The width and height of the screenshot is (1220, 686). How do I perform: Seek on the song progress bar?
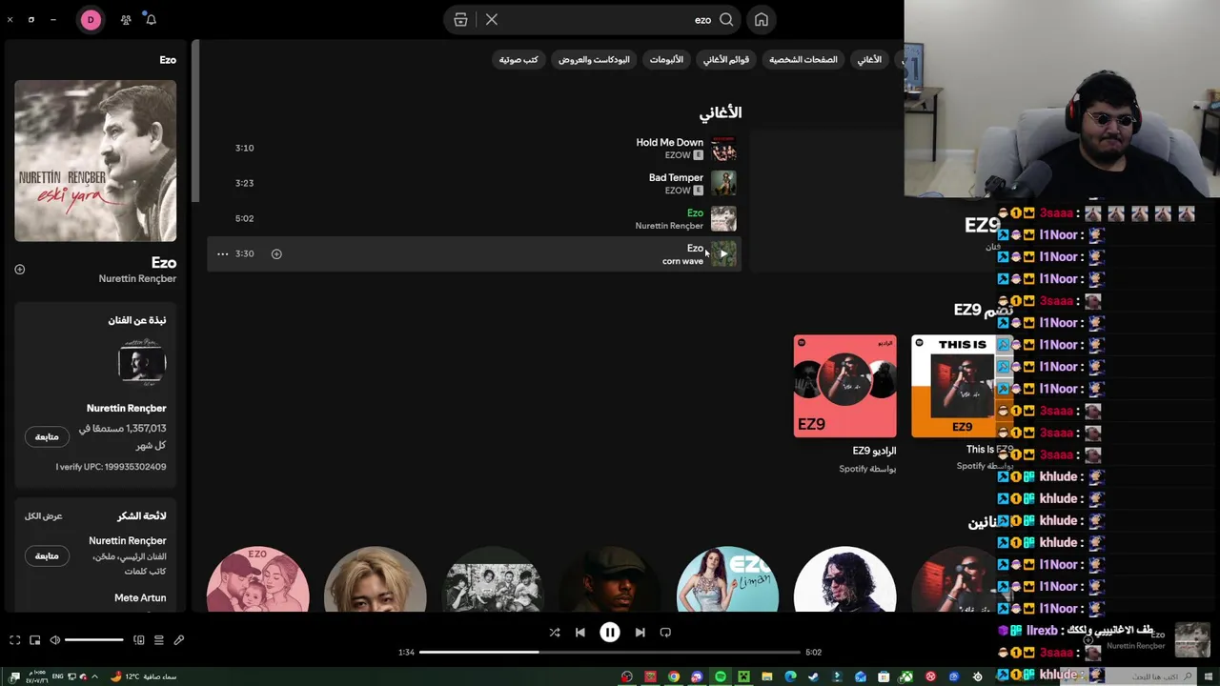click(x=610, y=652)
